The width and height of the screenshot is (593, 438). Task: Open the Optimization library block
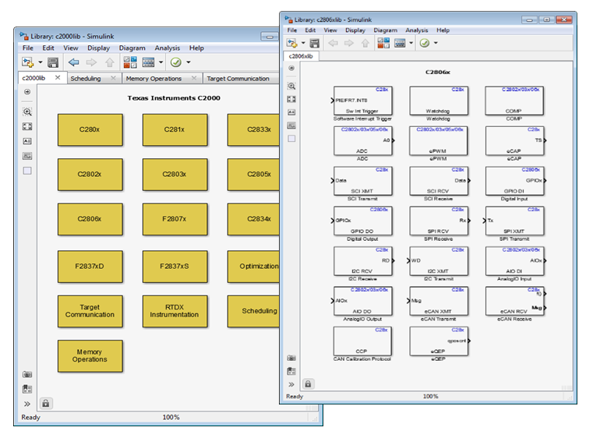point(253,267)
